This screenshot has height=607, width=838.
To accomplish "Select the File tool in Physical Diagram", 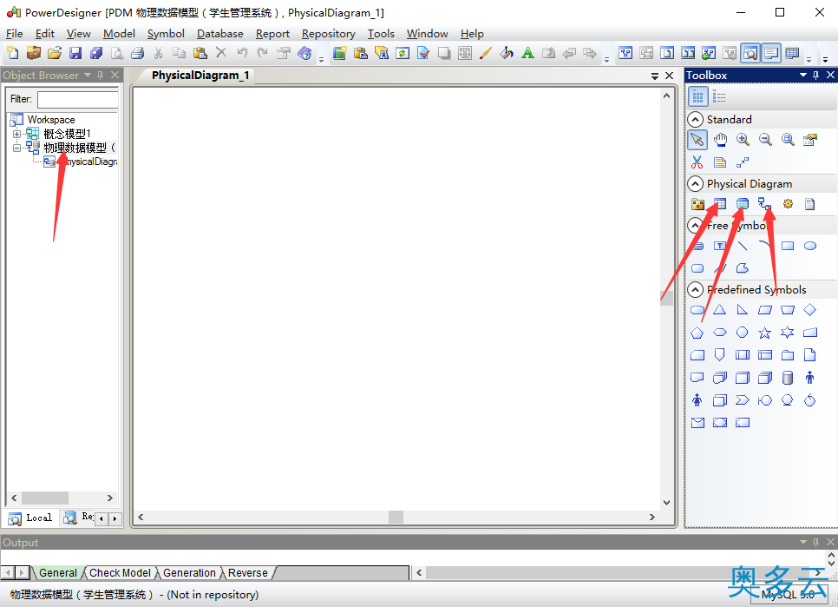I will click(x=810, y=204).
